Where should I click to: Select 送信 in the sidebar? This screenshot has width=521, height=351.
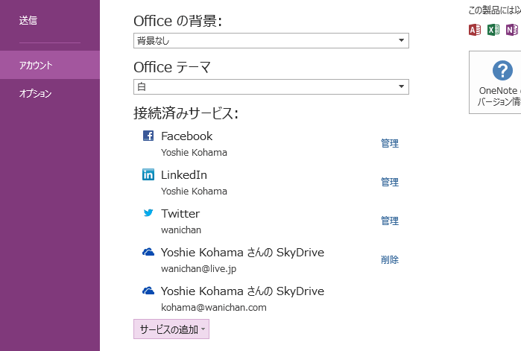coord(28,21)
